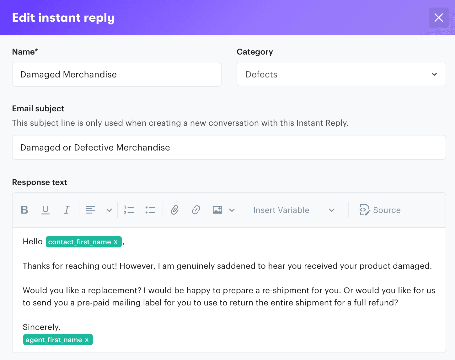Open the Source code view
This screenshot has width=455, height=360.
[380, 210]
